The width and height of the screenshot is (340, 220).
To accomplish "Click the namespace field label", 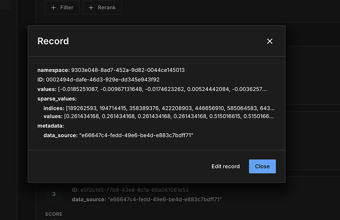I will (53, 70).
